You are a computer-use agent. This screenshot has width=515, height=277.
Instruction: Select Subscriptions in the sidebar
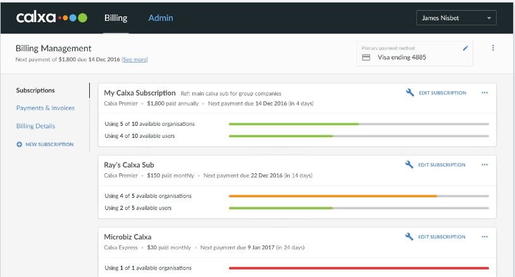(x=35, y=90)
